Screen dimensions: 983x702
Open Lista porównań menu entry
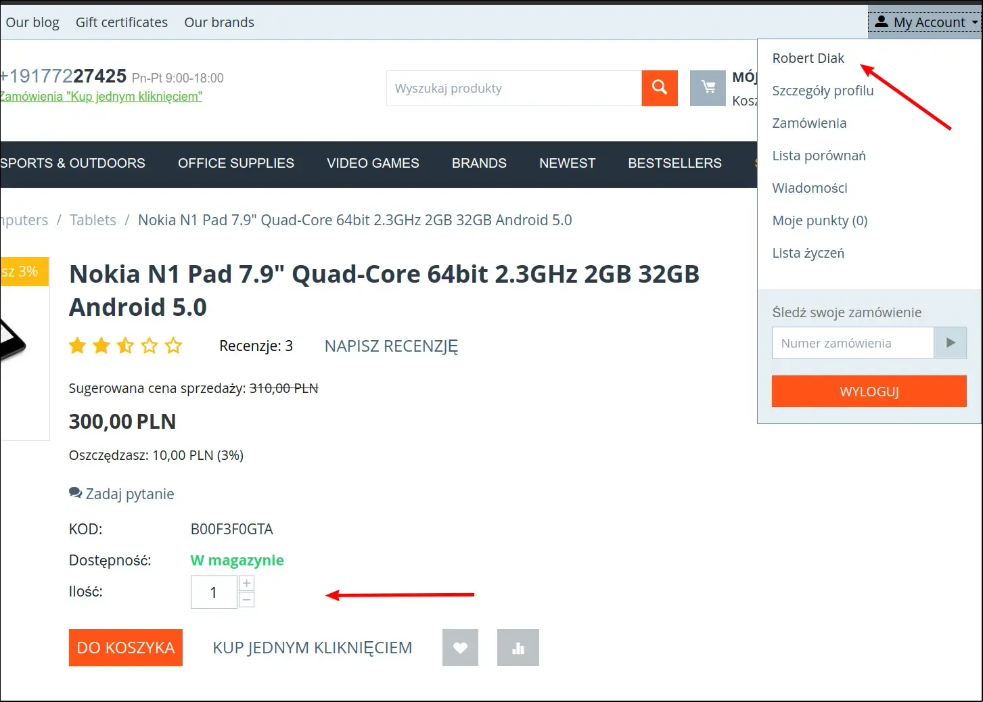click(819, 156)
